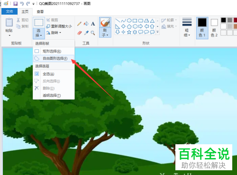The image size is (237, 175).
Task: Click the Redo arrow in title bar
Action: [x=28, y=3]
